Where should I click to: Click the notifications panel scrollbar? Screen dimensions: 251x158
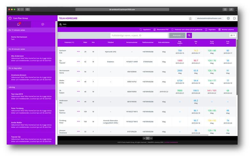point(56,61)
